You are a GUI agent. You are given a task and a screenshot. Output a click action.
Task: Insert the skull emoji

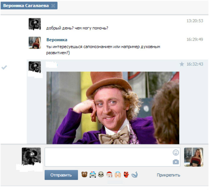tap(101, 175)
